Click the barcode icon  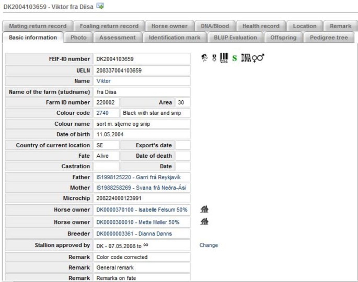pos(225,58)
